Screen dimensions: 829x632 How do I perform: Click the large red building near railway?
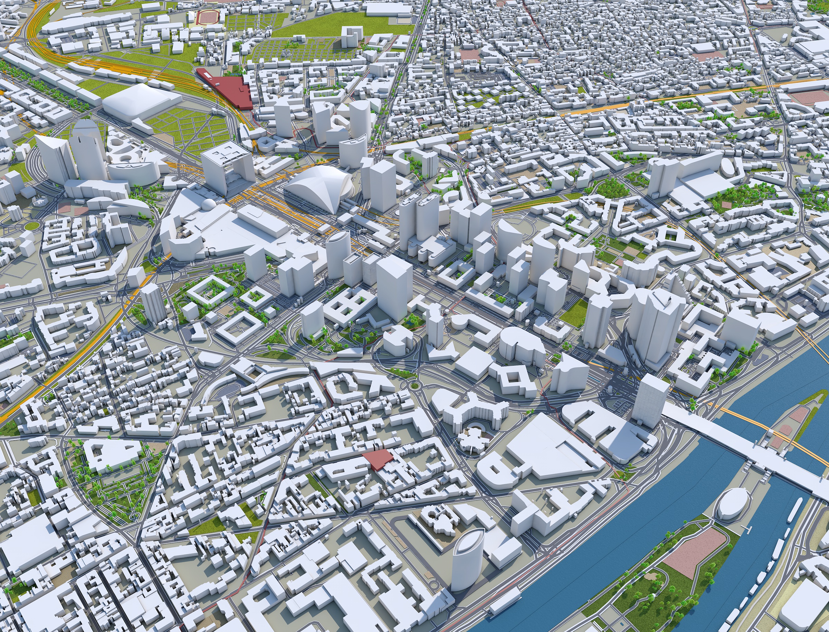(x=233, y=89)
